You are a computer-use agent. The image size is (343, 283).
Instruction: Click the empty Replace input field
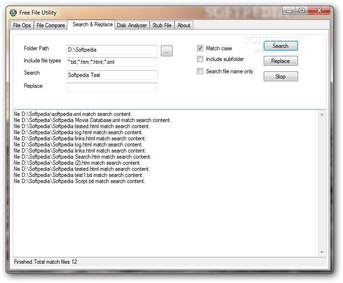112,87
